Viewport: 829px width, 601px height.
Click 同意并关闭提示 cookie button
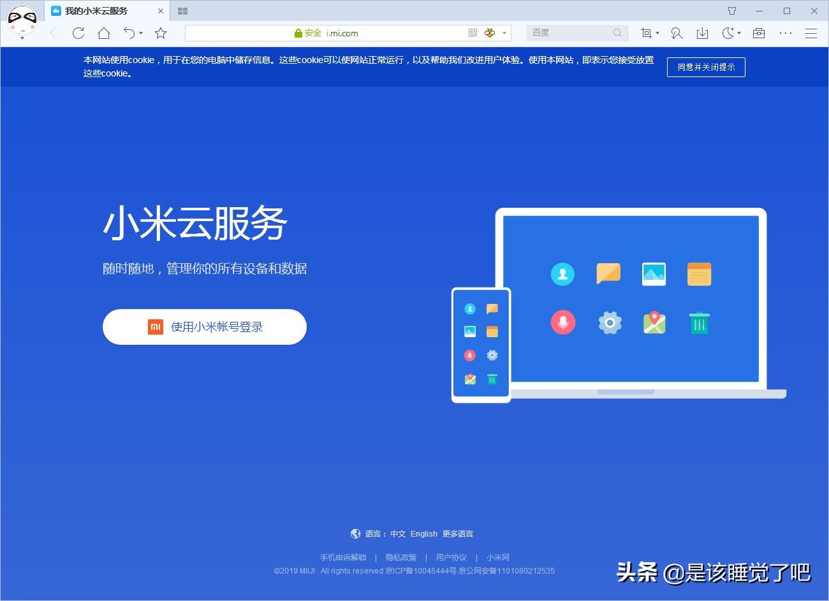point(706,67)
